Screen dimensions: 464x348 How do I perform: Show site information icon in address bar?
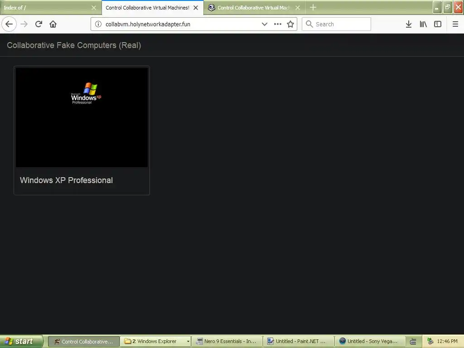click(98, 24)
